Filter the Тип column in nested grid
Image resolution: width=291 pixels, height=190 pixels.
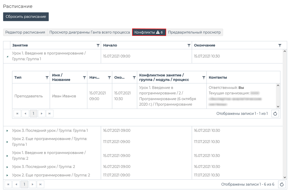click(x=47, y=78)
